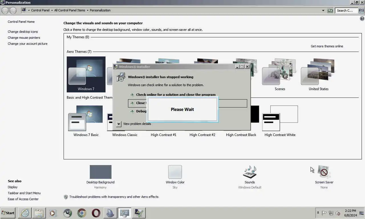
Task: Click the last taskbar icon with checkmark
Action: click(x=139, y=213)
